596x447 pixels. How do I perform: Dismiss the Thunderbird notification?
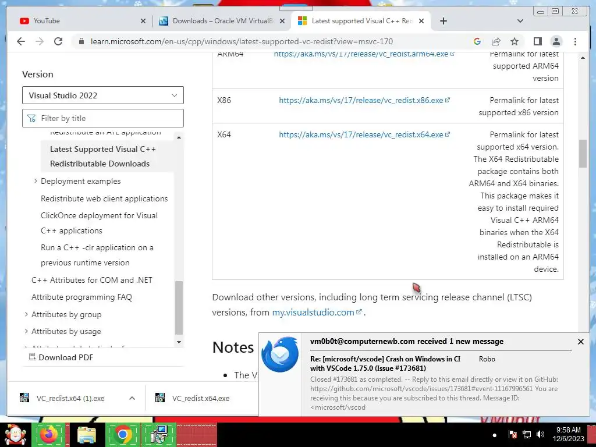tap(580, 342)
